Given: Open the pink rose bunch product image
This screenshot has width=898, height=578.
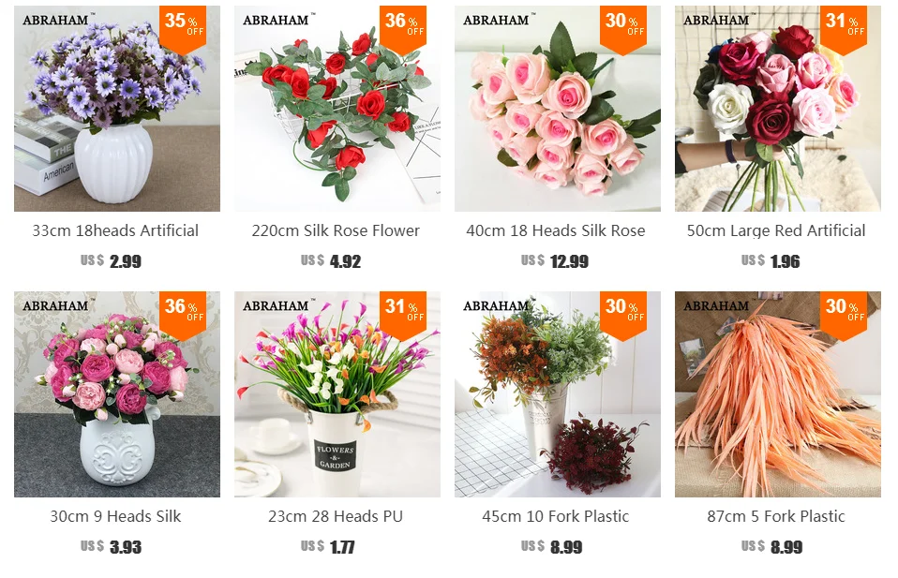Looking at the screenshot, I should point(557,109).
